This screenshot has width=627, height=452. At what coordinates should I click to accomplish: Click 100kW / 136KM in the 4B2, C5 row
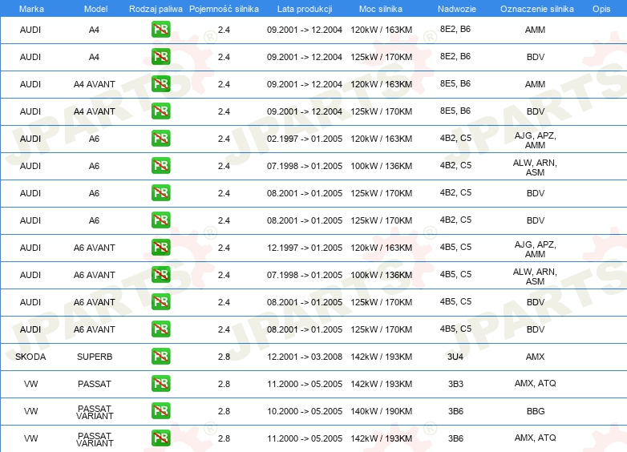[x=382, y=166]
